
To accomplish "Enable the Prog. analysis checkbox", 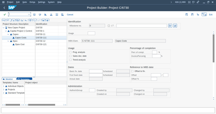I will (70, 52).
